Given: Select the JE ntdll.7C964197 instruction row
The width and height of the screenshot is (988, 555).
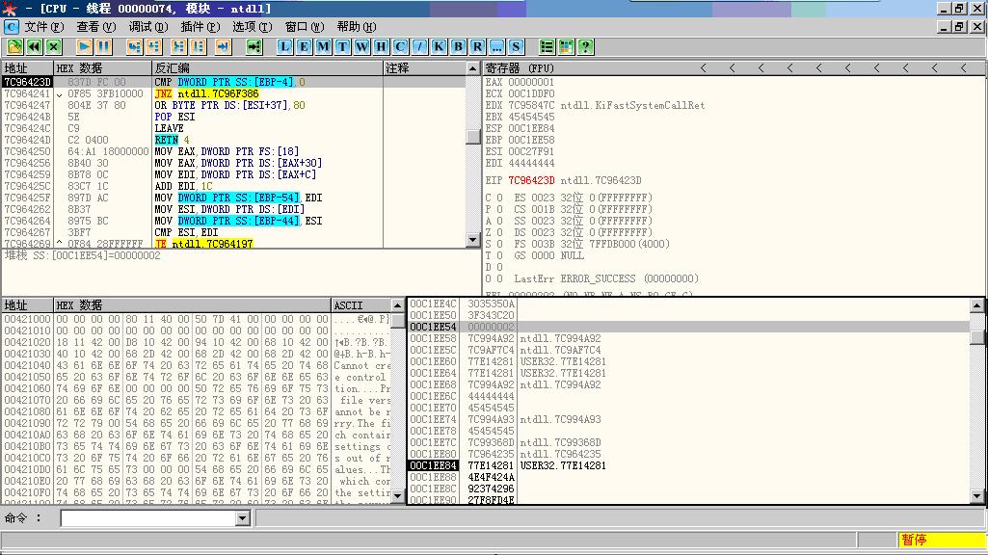Looking at the screenshot, I should [x=234, y=243].
